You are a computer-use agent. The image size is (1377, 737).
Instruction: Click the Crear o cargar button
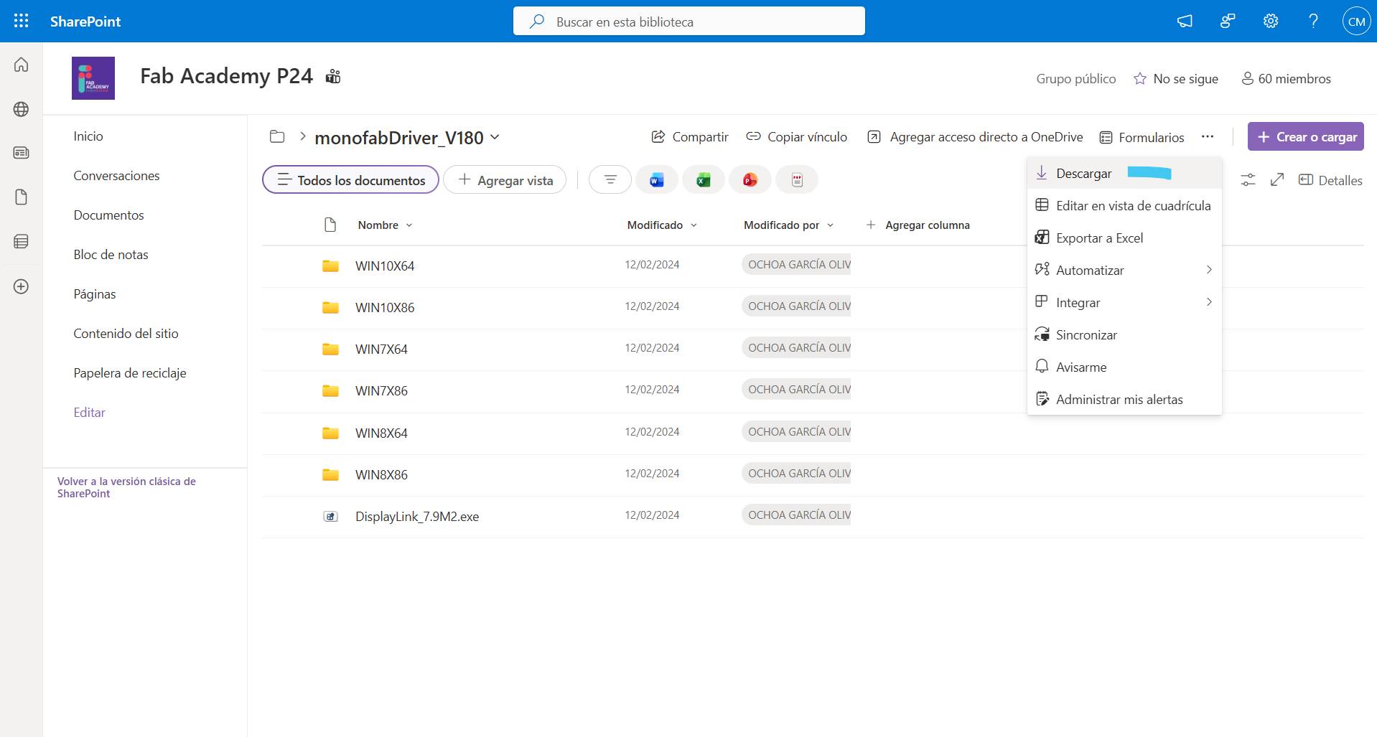[1305, 136]
